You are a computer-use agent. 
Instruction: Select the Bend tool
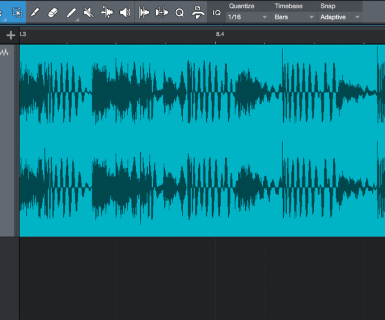[107, 12]
